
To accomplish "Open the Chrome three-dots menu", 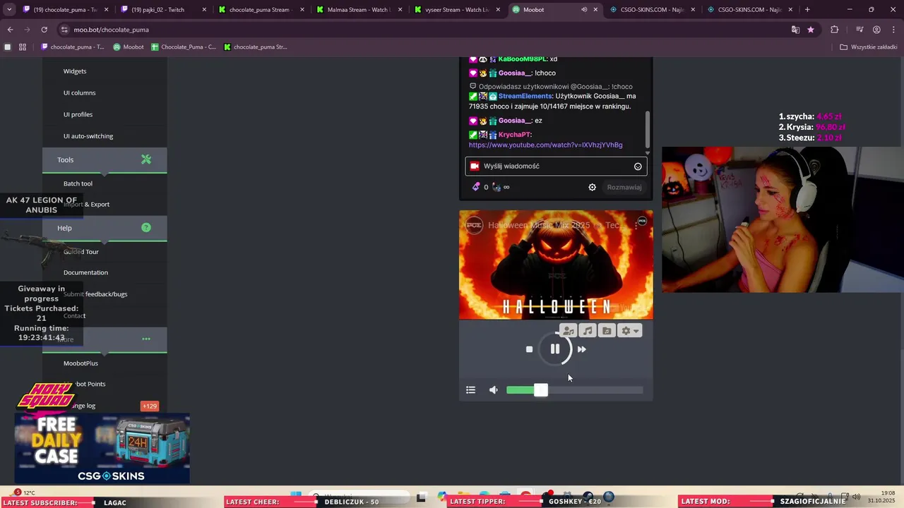I will (893, 30).
